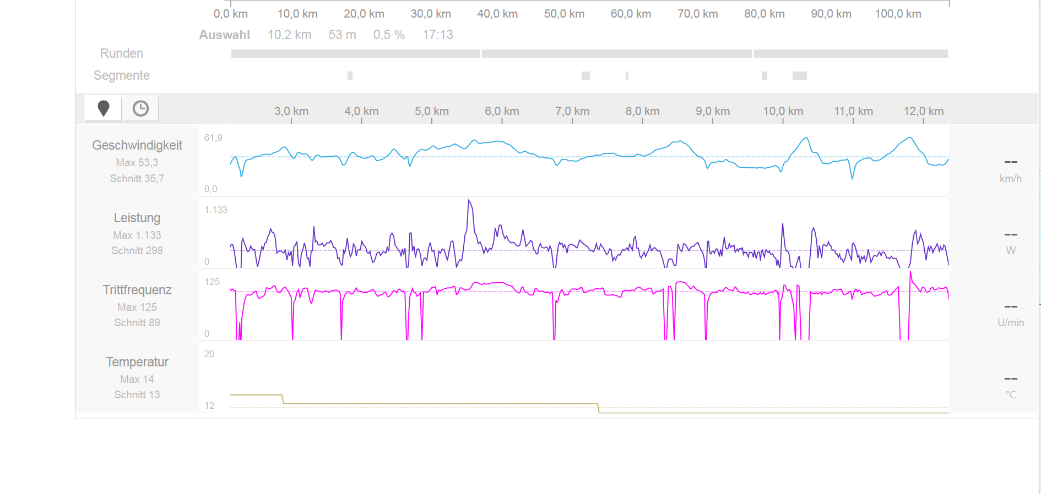Click the Segmente row label
The width and height of the screenshot is (1041, 494).
pos(122,75)
